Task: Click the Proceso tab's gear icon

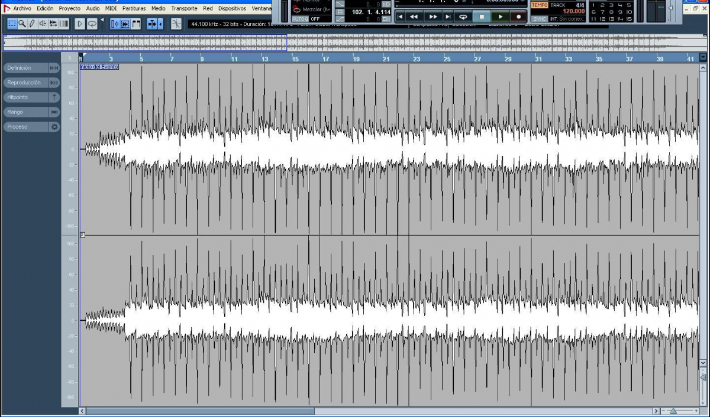Action: (54, 126)
